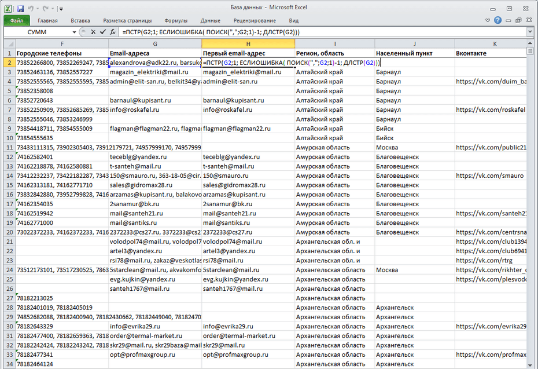Select column J header
The height and width of the screenshot is (369, 538).
pyautogui.click(x=414, y=43)
